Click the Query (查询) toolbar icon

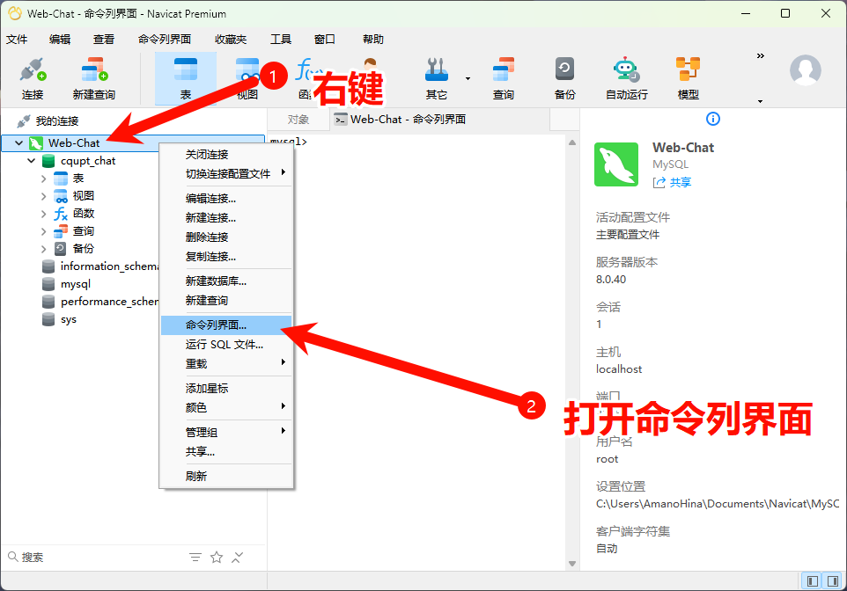click(504, 78)
